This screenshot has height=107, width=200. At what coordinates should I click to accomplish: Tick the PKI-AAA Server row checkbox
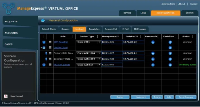[50, 65]
